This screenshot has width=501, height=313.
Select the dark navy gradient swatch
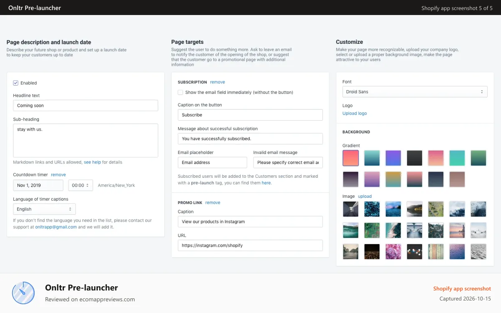click(436, 179)
